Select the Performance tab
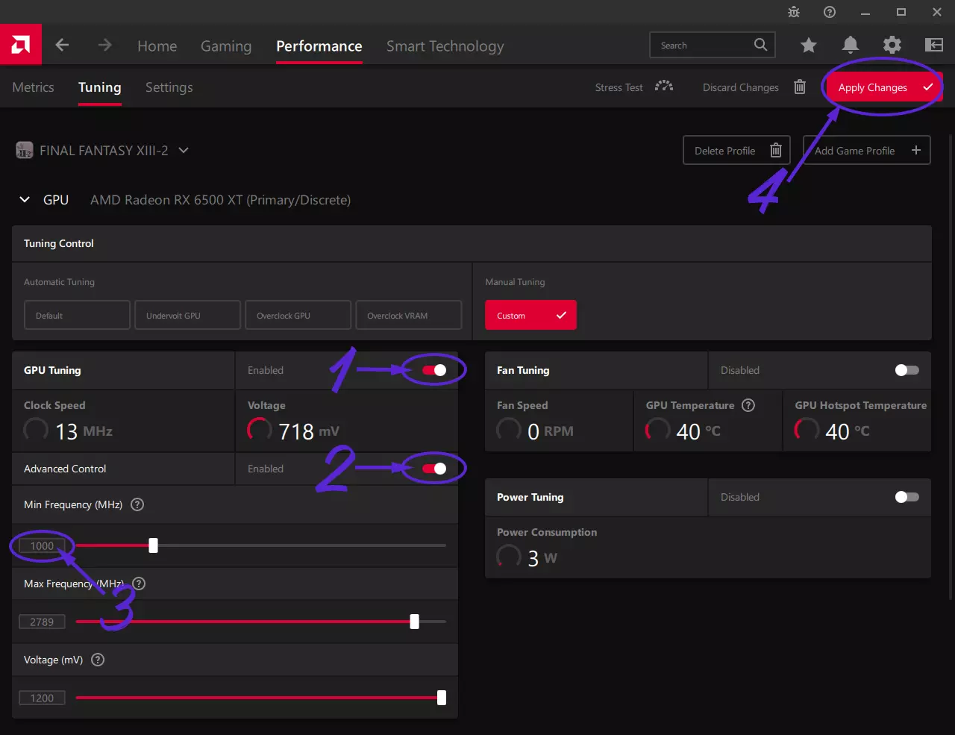The width and height of the screenshot is (955, 735). click(x=319, y=46)
